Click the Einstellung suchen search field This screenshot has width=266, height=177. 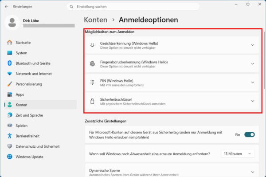click(133, 7)
